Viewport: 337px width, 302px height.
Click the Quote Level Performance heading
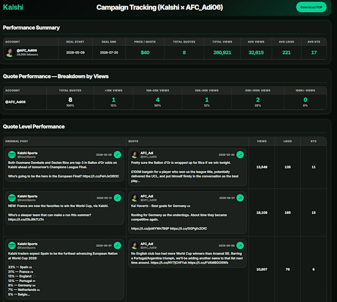click(34, 127)
